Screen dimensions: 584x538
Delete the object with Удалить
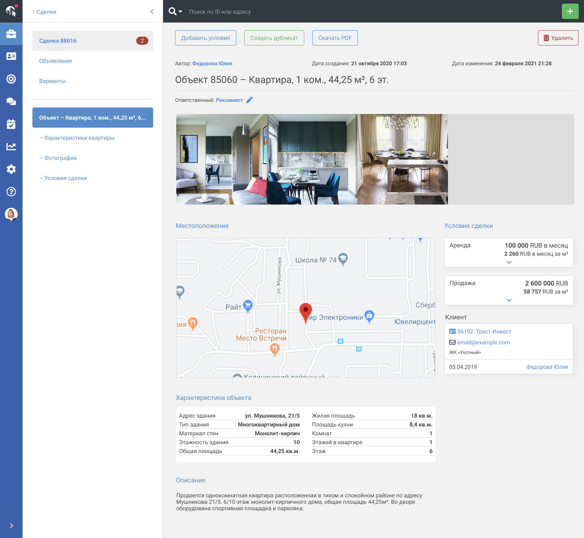pos(558,38)
